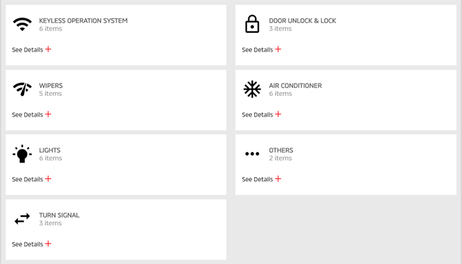Select the Door Unlock & Lock heading
This screenshot has height=264, width=462.
click(302, 21)
